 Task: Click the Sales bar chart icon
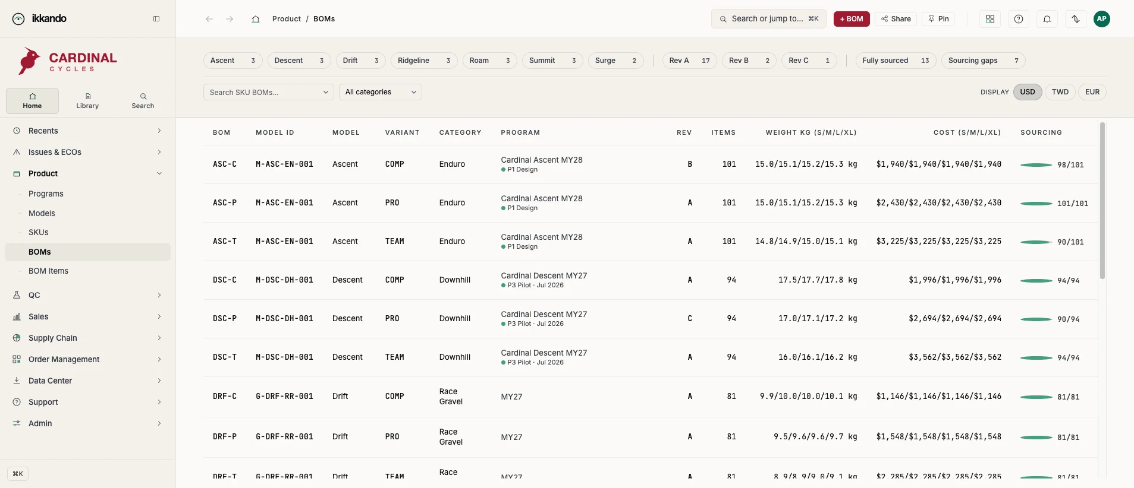pyautogui.click(x=17, y=316)
